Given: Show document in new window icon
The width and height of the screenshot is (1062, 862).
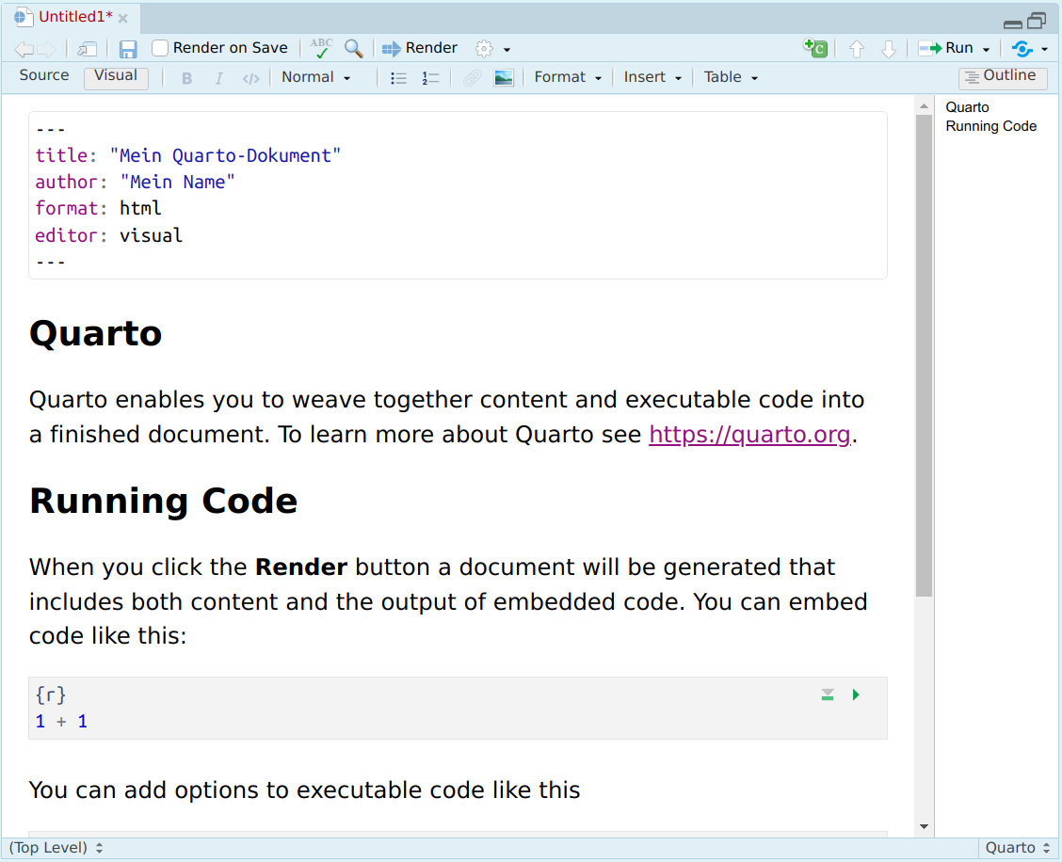Looking at the screenshot, I should tap(88, 49).
